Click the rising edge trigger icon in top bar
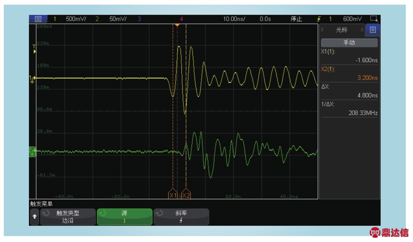 pos(319,19)
